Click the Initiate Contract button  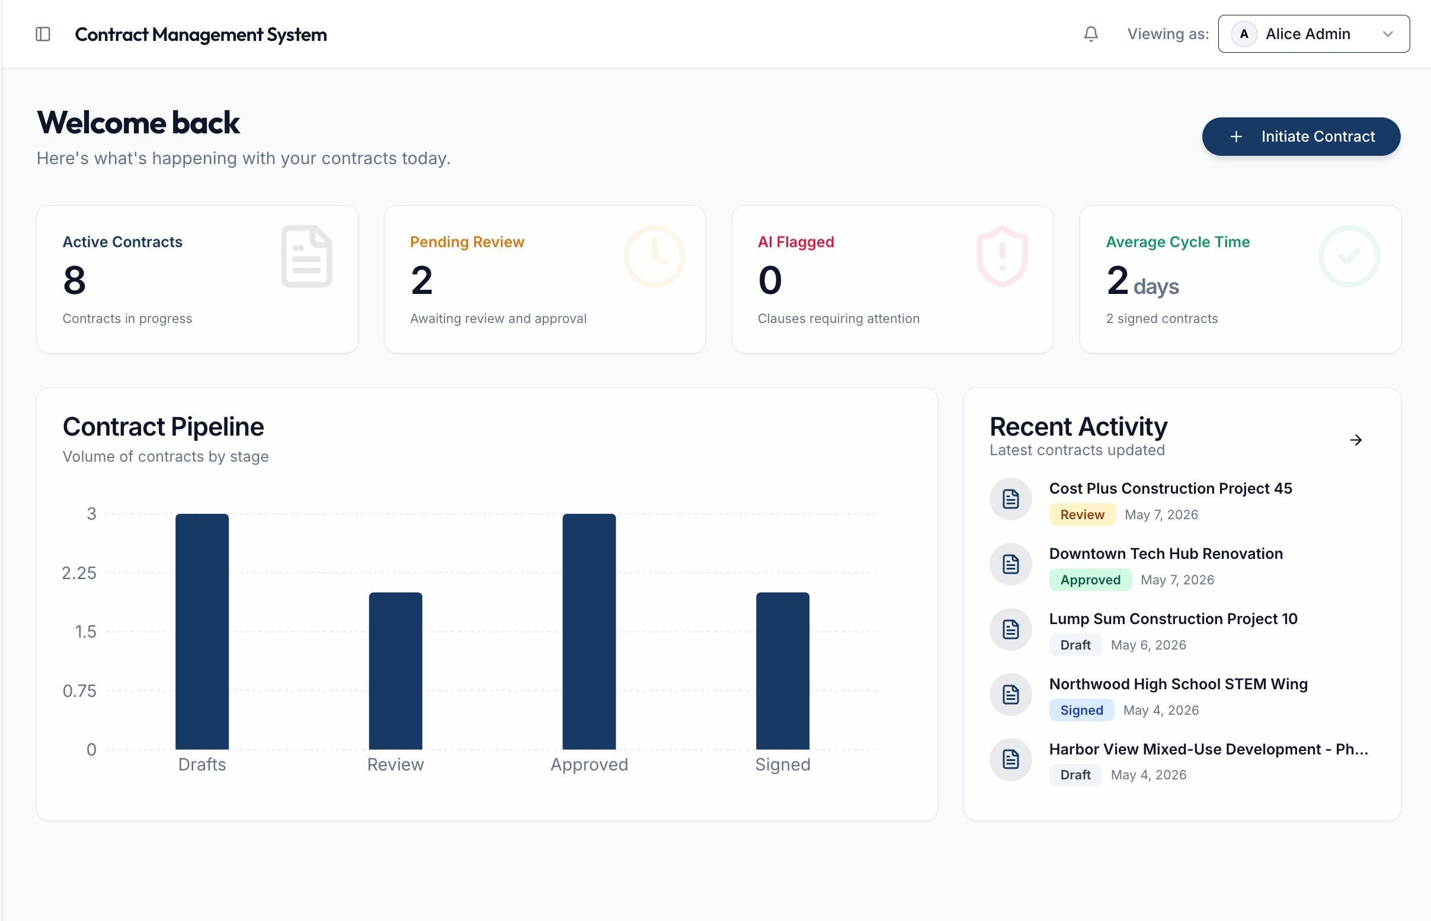tap(1301, 136)
